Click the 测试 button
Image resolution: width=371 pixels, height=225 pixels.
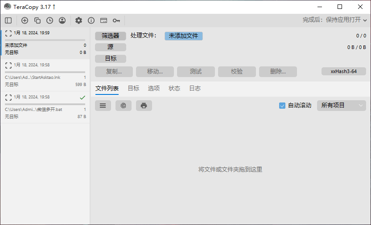(196, 72)
